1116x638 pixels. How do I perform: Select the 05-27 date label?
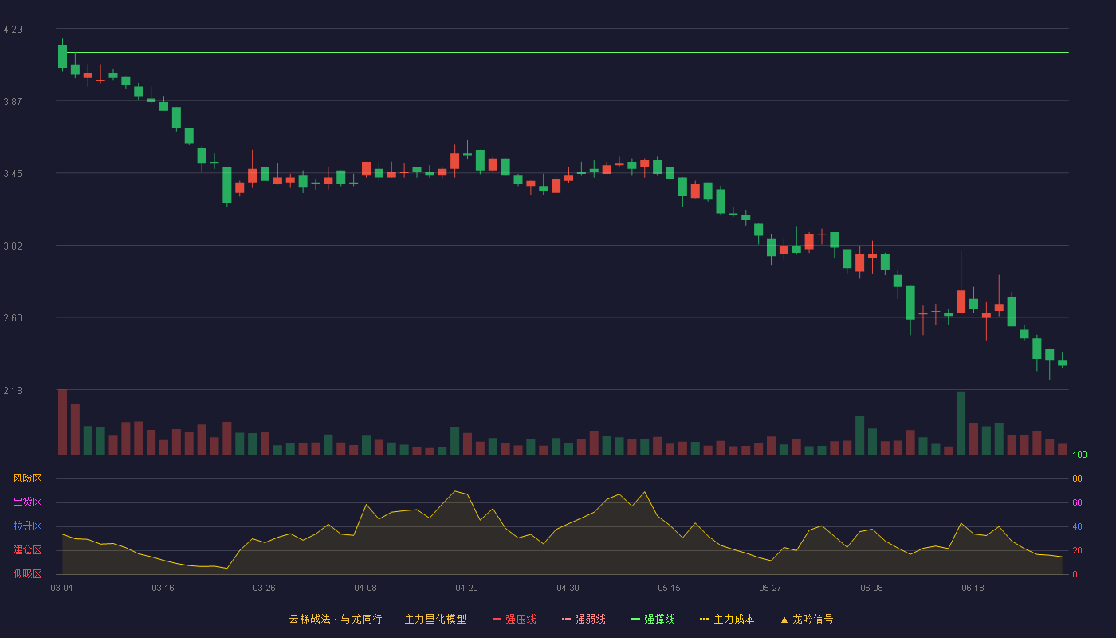[x=770, y=588]
